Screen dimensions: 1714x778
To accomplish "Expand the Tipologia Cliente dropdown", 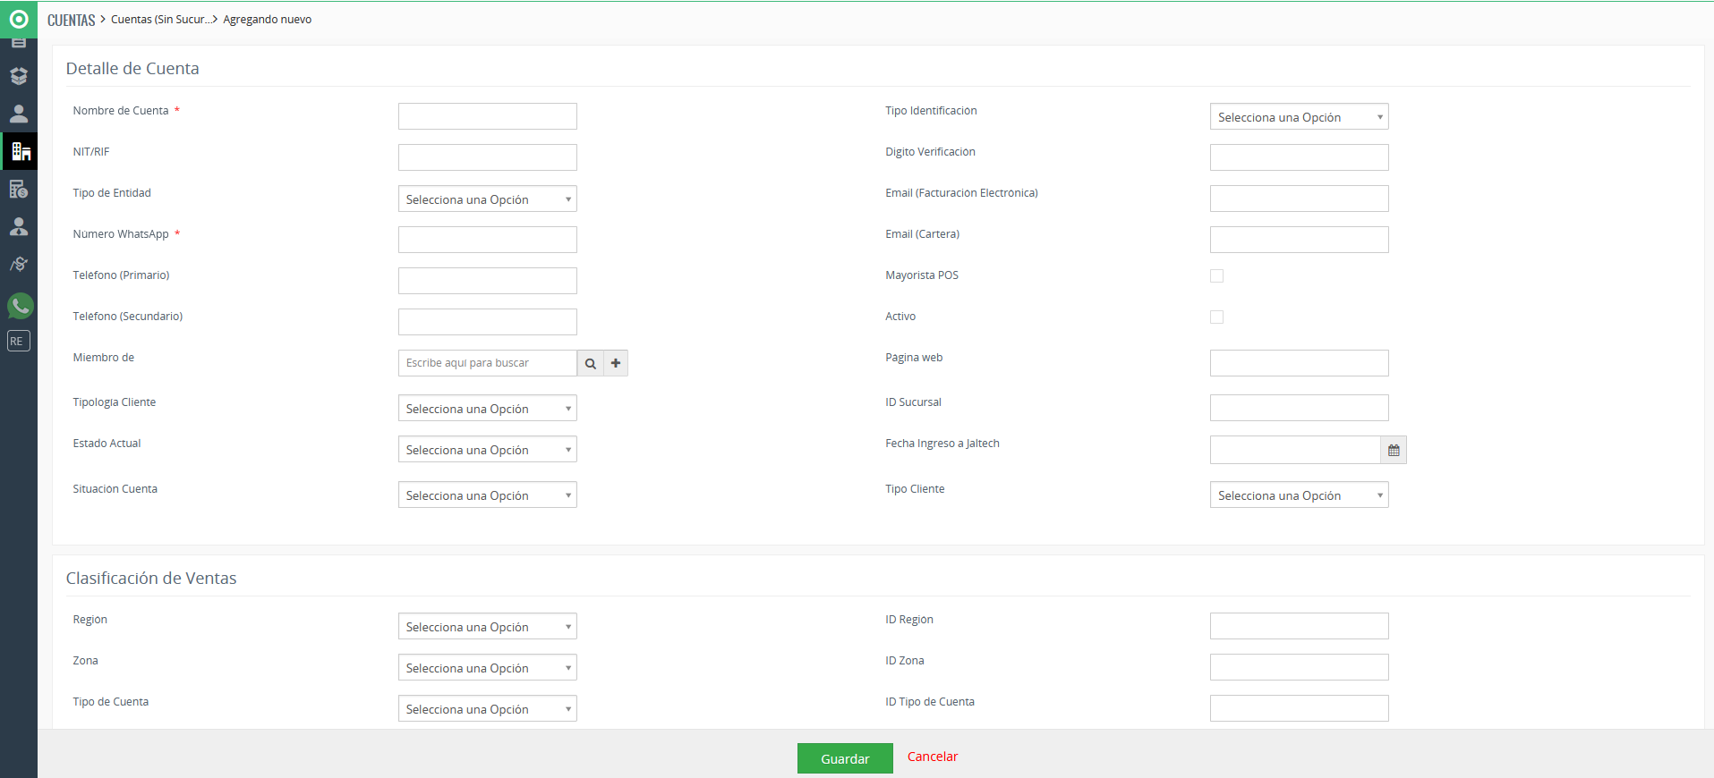I will [487, 408].
